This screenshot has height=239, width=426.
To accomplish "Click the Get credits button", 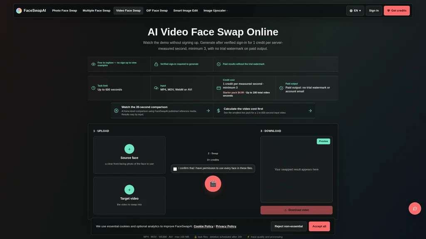I will coord(396,10).
